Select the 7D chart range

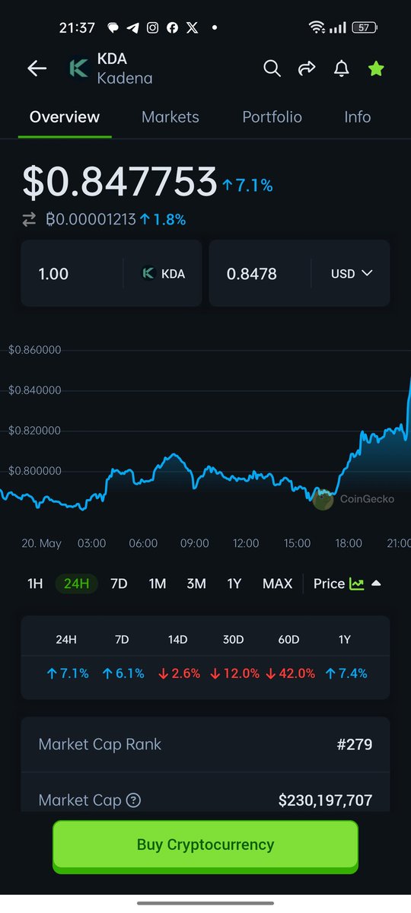(x=119, y=584)
